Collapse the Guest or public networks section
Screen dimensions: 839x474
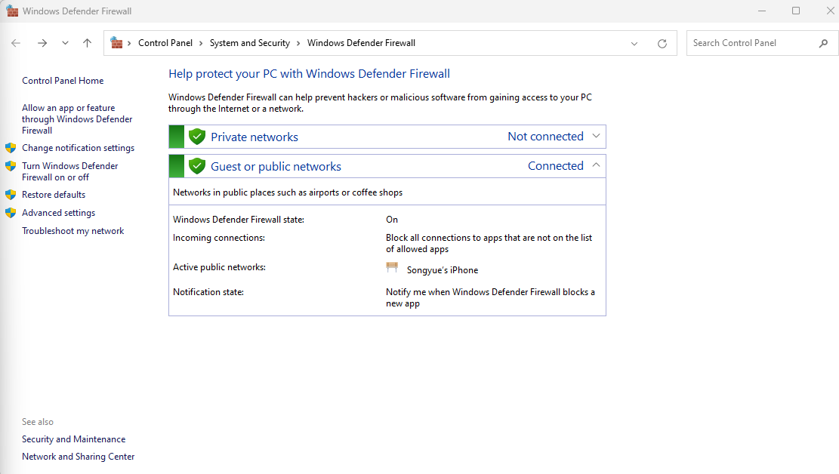pos(596,165)
